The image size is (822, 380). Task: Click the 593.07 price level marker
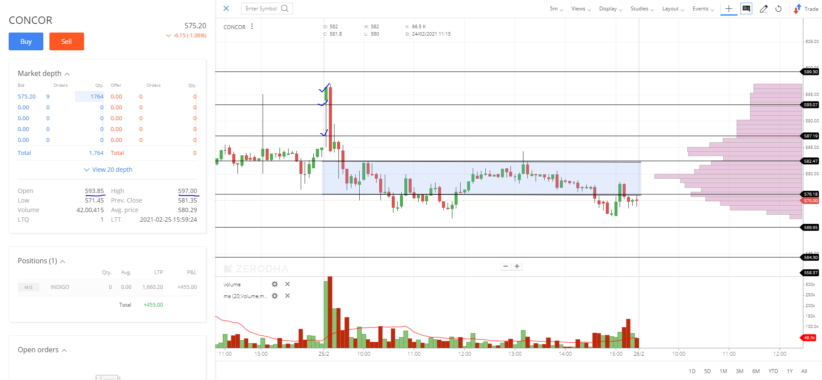pyautogui.click(x=810, y=105)
